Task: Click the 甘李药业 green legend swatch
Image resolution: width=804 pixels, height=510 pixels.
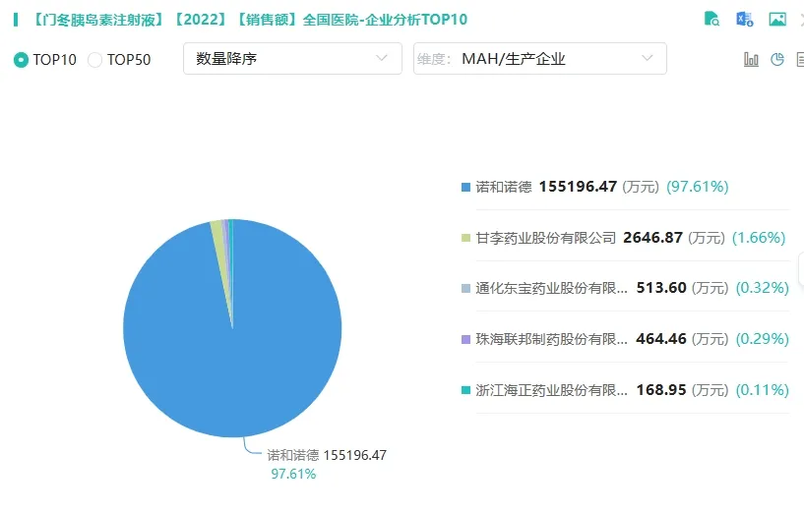Action: [x=465, y=238]
